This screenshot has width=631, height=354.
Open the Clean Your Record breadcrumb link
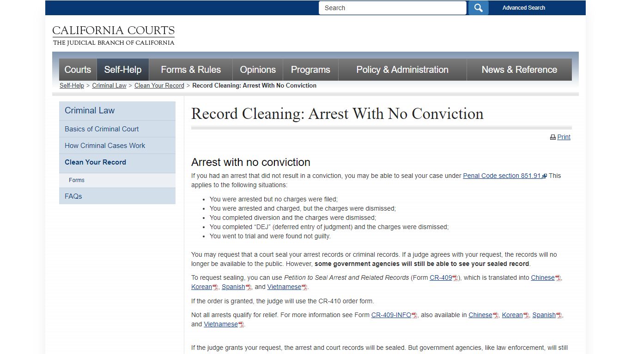tap(159, 85)
